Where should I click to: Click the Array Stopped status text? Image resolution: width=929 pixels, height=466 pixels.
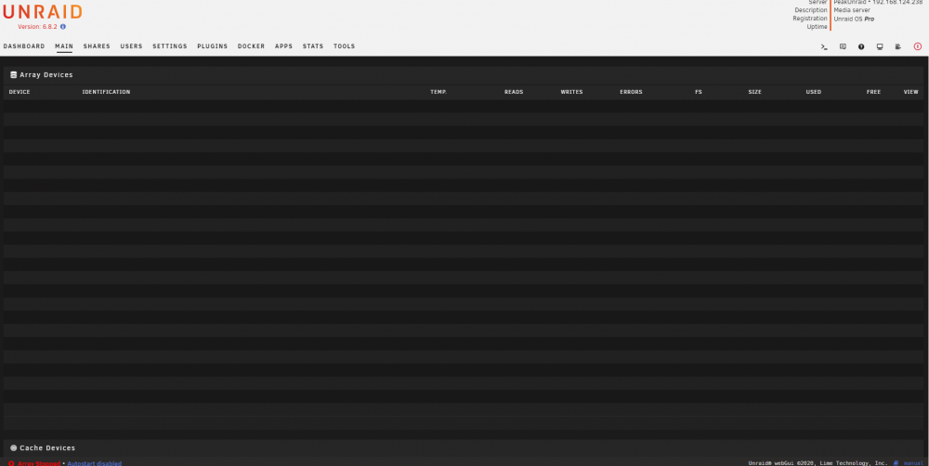(x=38, y=463)
